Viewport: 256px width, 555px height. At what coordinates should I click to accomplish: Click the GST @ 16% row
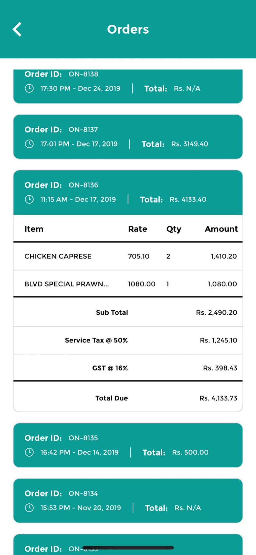click(x=128, y=368)
